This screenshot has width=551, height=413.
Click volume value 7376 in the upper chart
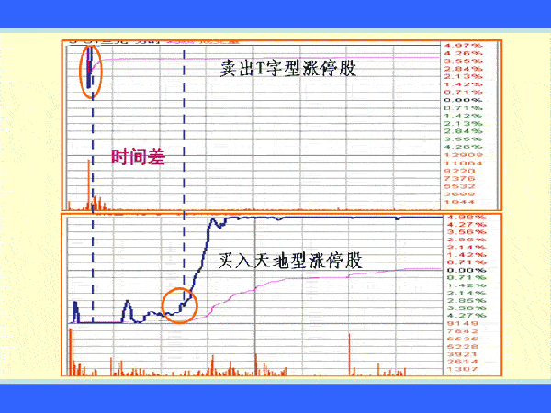[x=460, y=179]
